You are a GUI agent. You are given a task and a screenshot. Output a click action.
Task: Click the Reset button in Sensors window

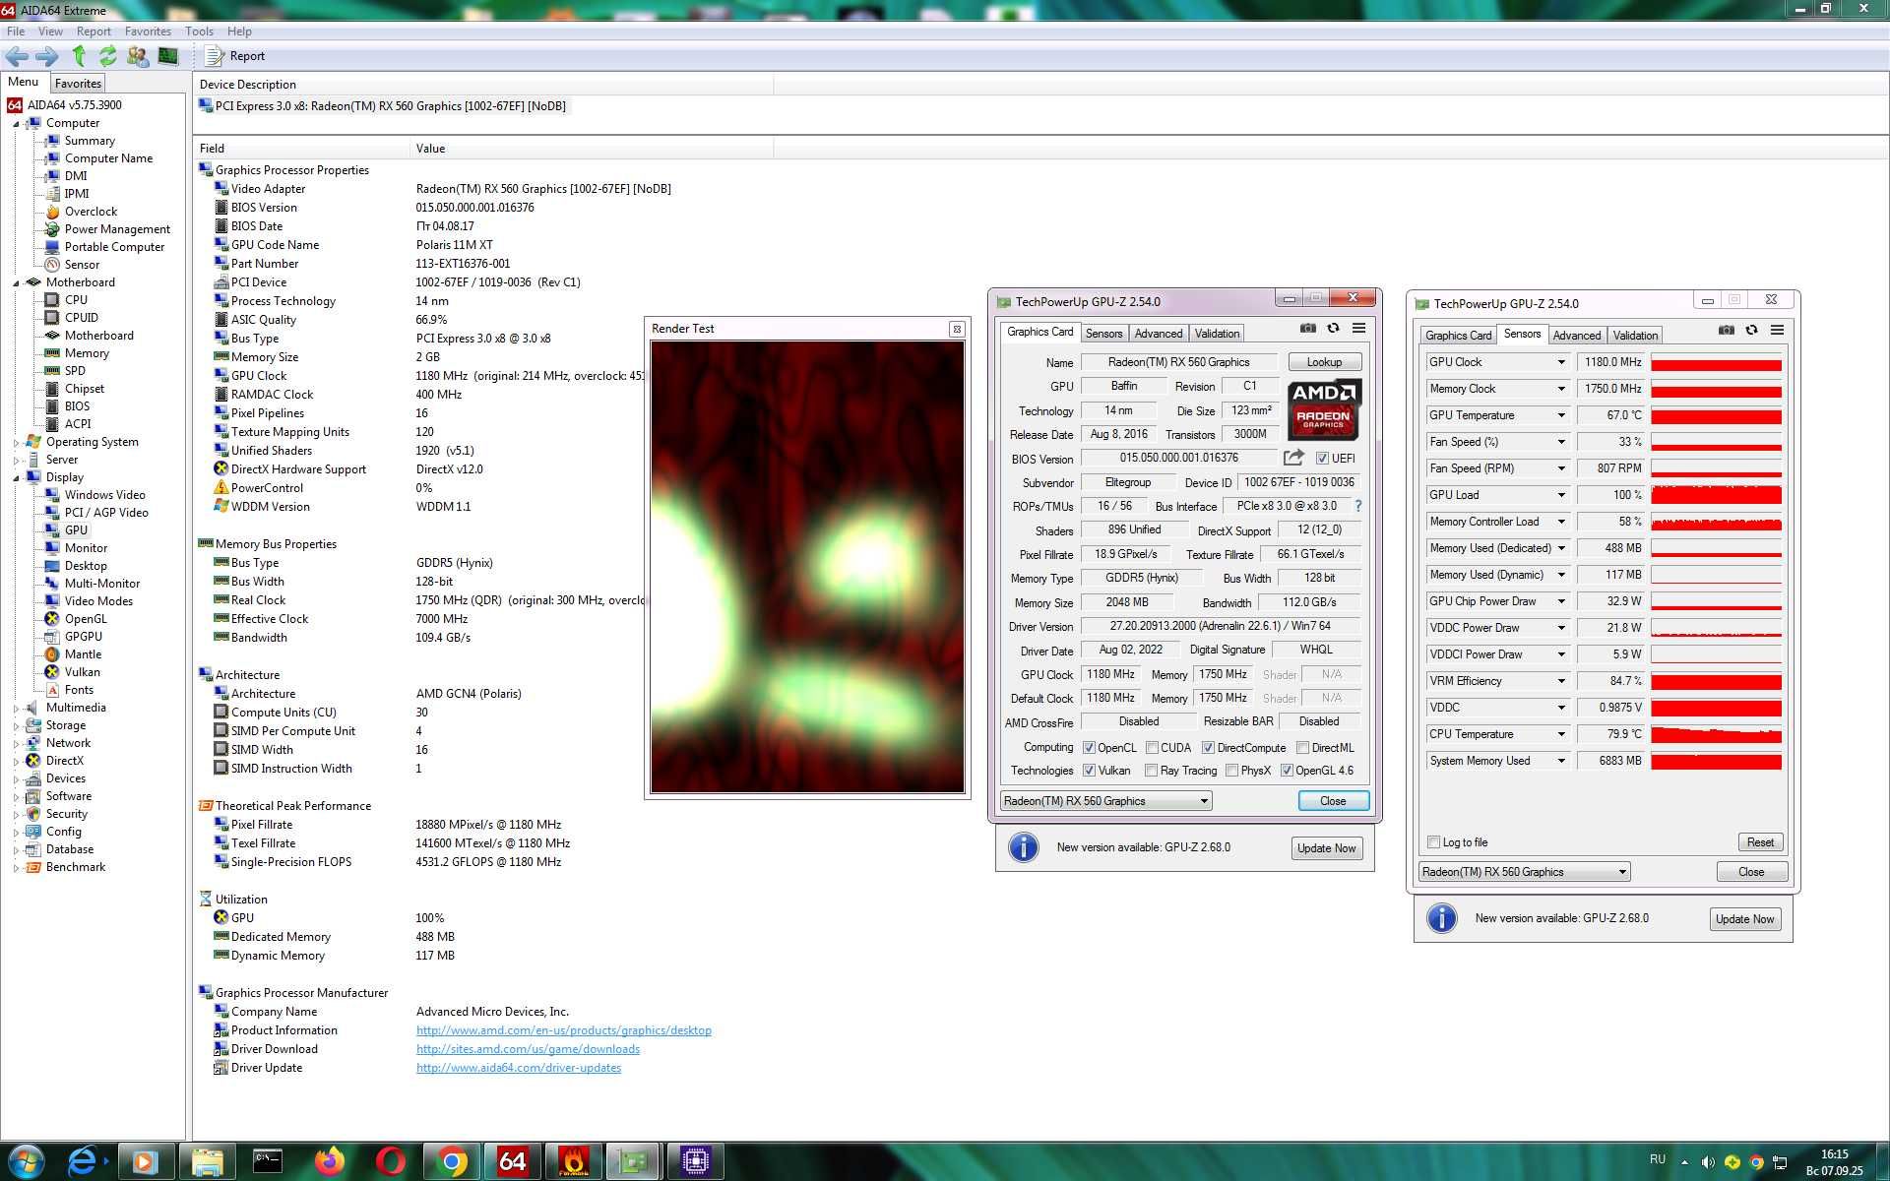(1760, 842)
